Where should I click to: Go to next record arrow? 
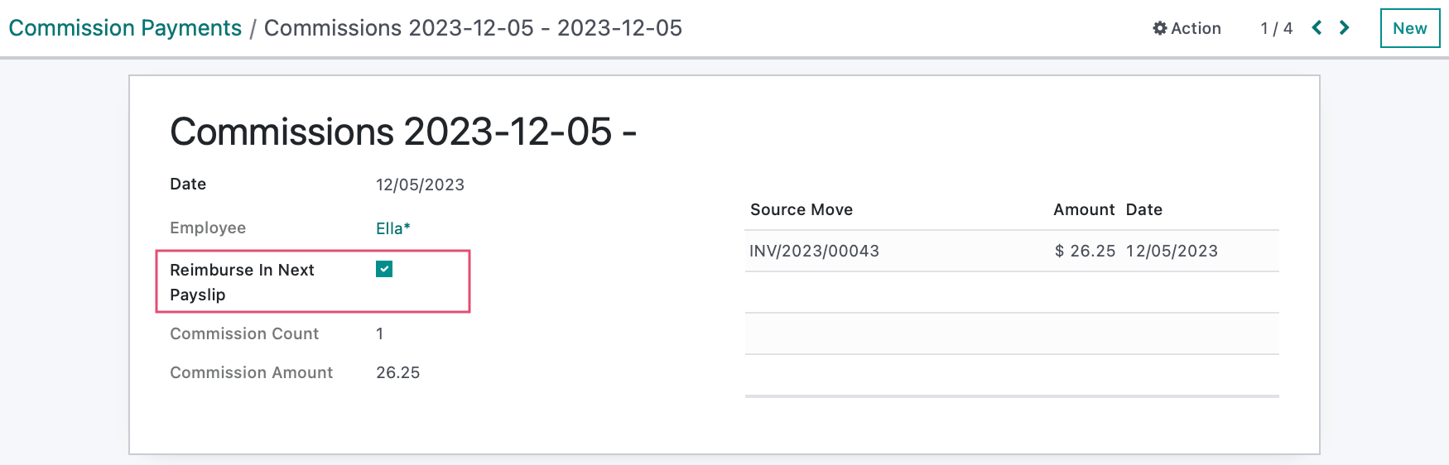[x=1345, y=28]
